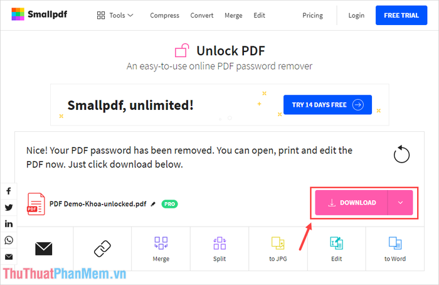Viewport: 439px width, 285px height.
Task: Expand download options arrow
Action: point(400,203)
